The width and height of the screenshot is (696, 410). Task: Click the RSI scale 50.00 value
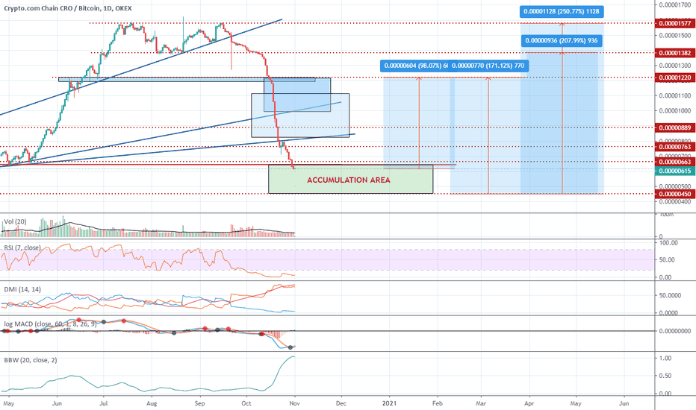[x=668, y=260]
